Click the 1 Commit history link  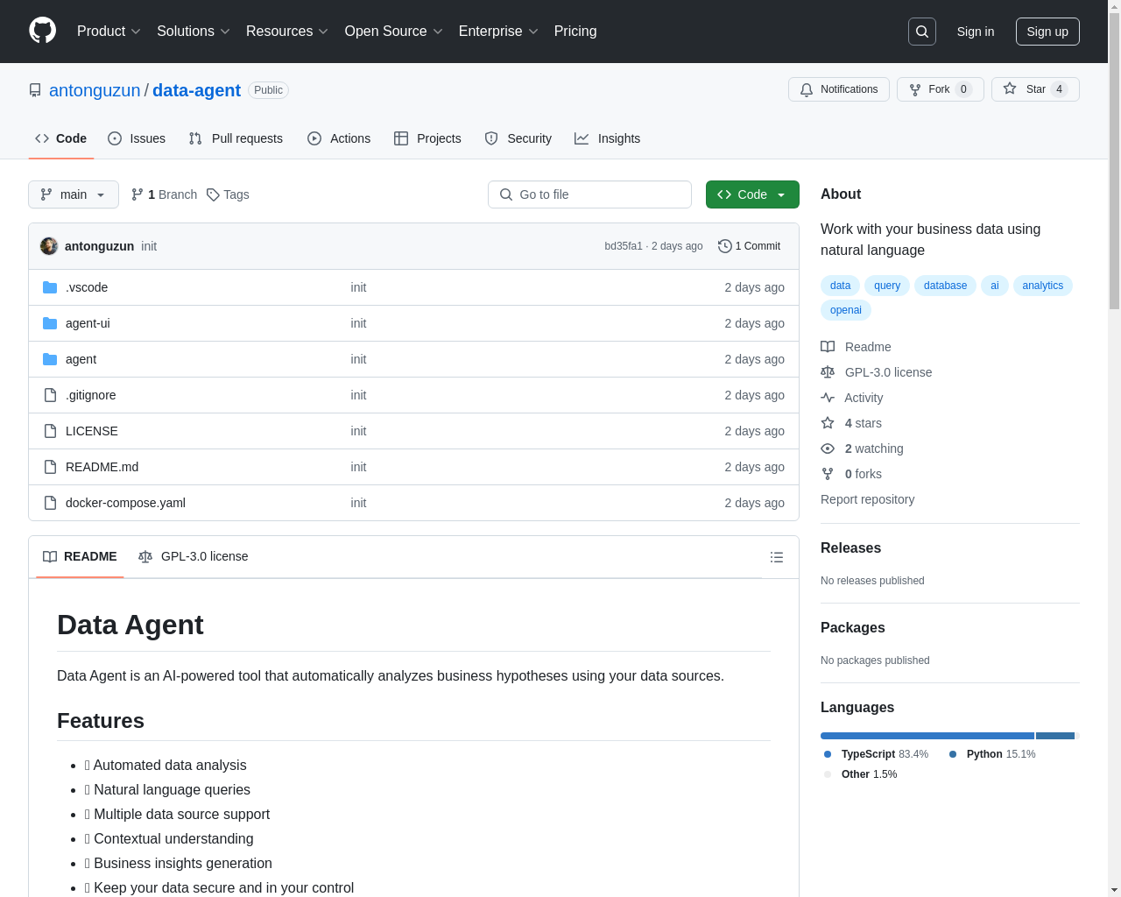[749, 246]
